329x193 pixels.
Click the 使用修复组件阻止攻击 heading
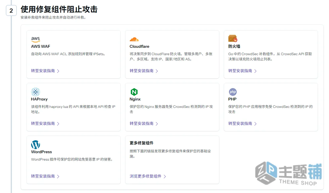[59, 9]
